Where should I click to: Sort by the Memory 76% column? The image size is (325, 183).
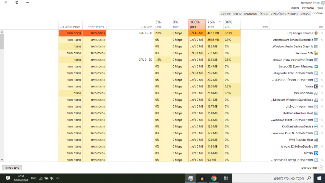[214, 24]
